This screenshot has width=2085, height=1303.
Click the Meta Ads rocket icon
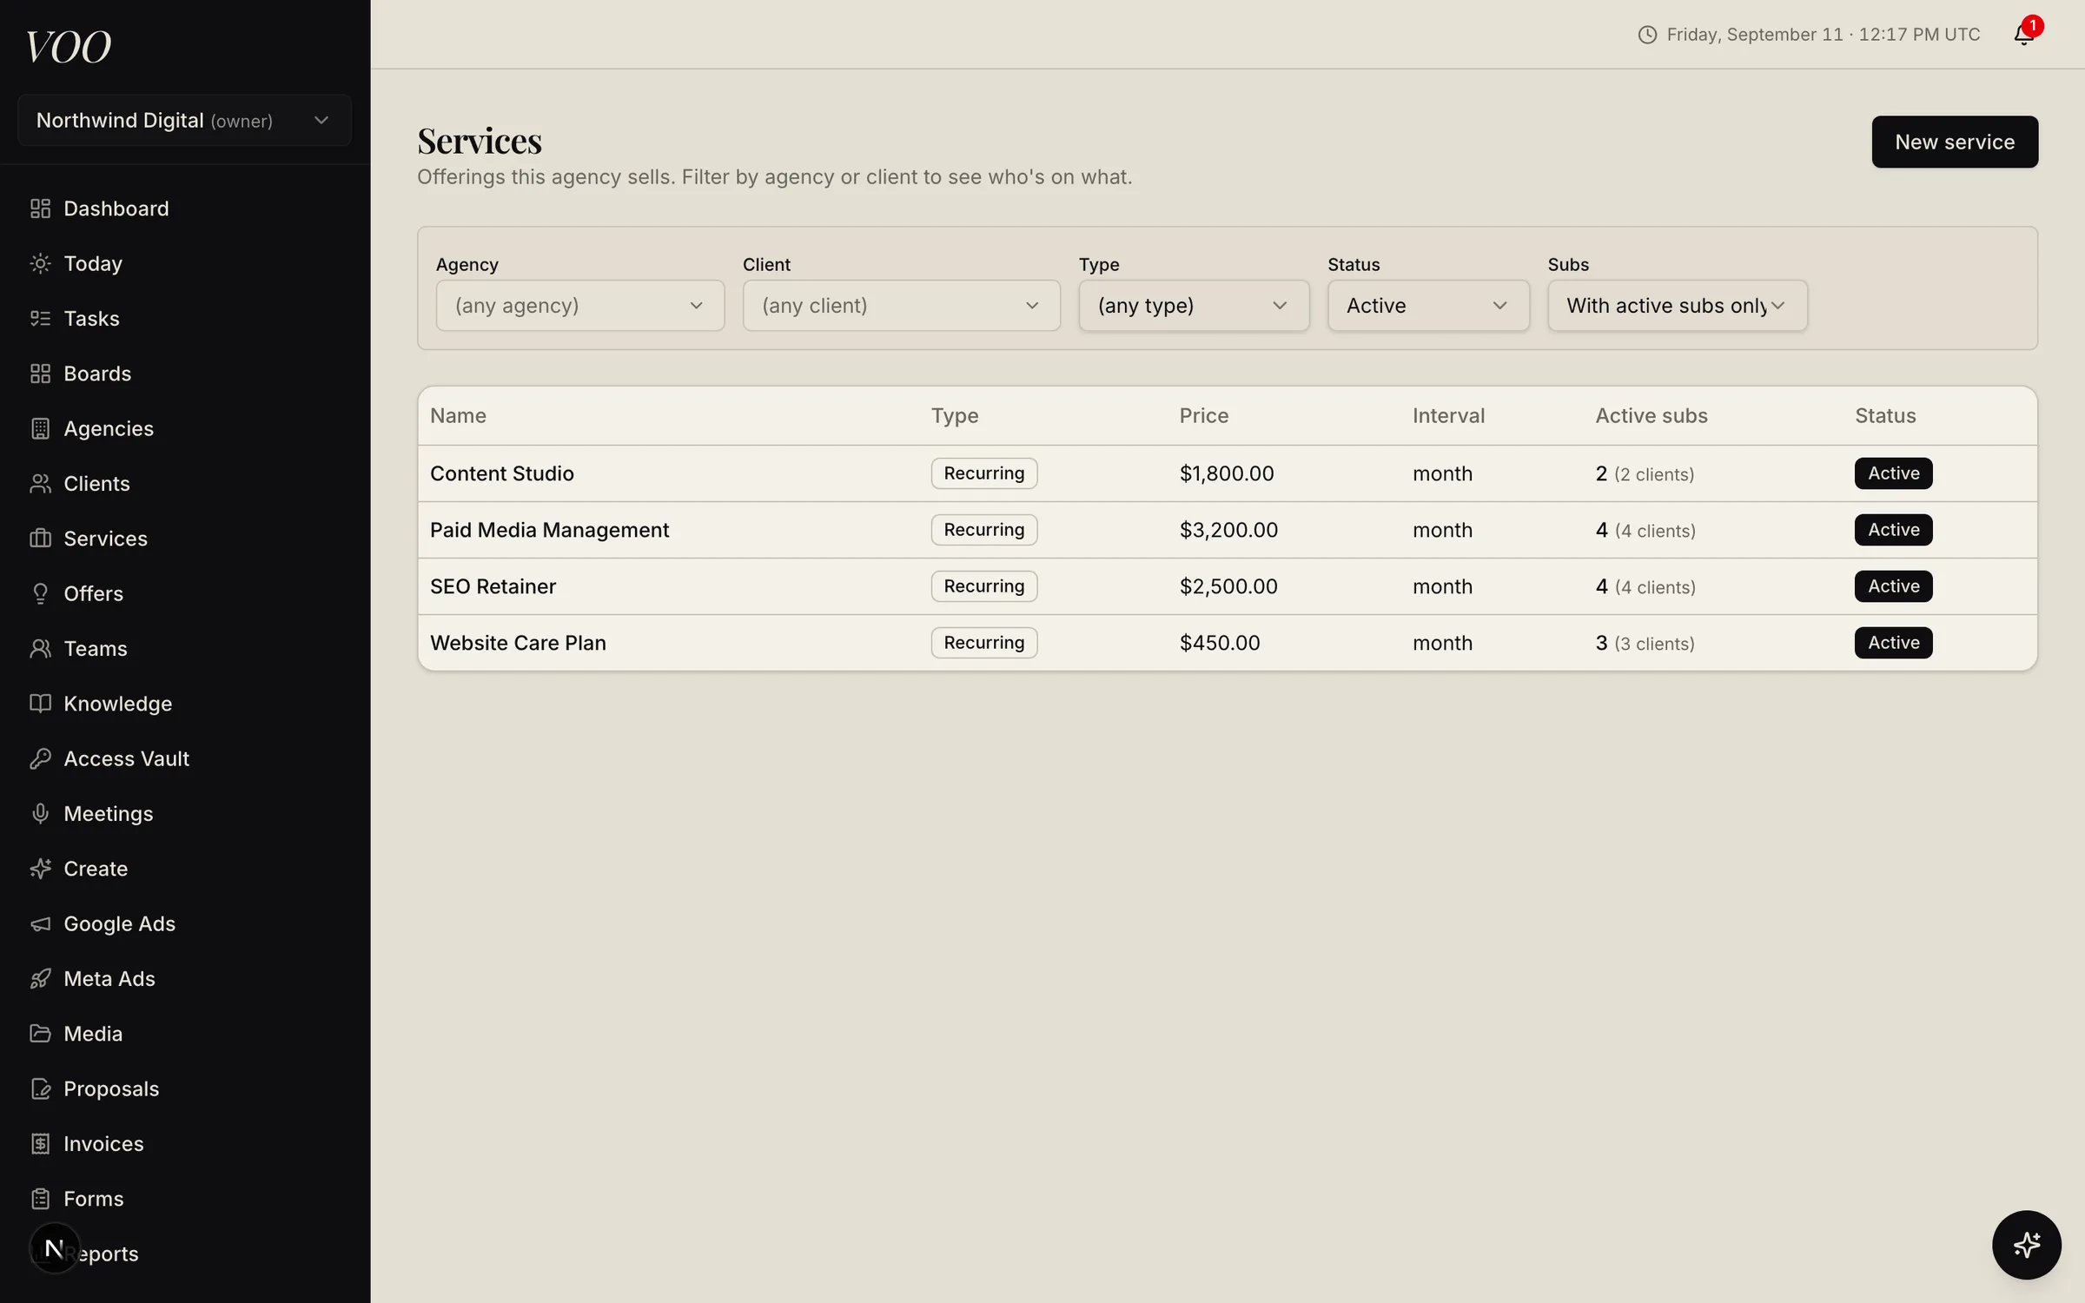40,979
